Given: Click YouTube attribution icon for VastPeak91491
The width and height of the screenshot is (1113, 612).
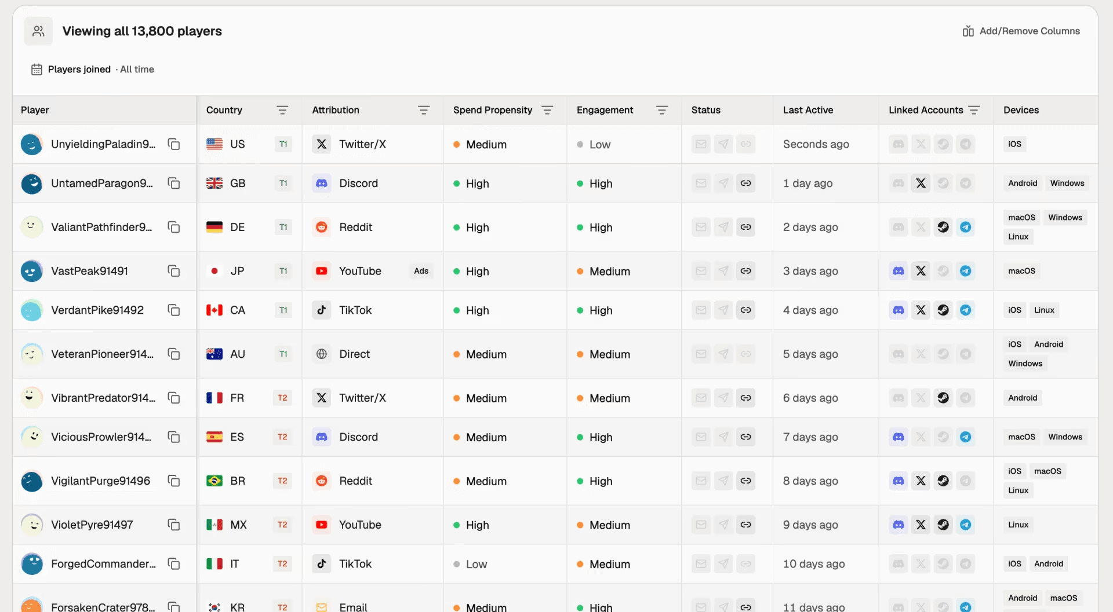Looking at the screenshot, I should 322,271.
